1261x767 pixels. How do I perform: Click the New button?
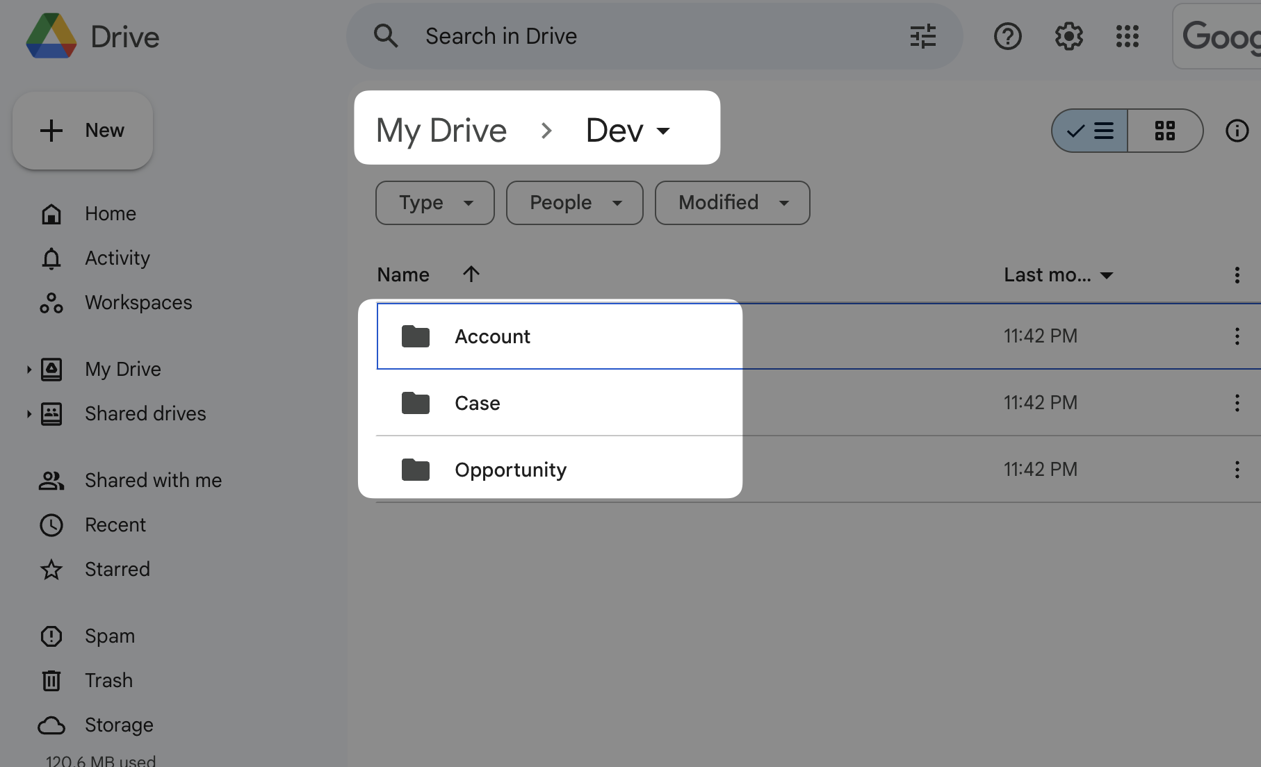pyautogui.click(x=82, y=130)
